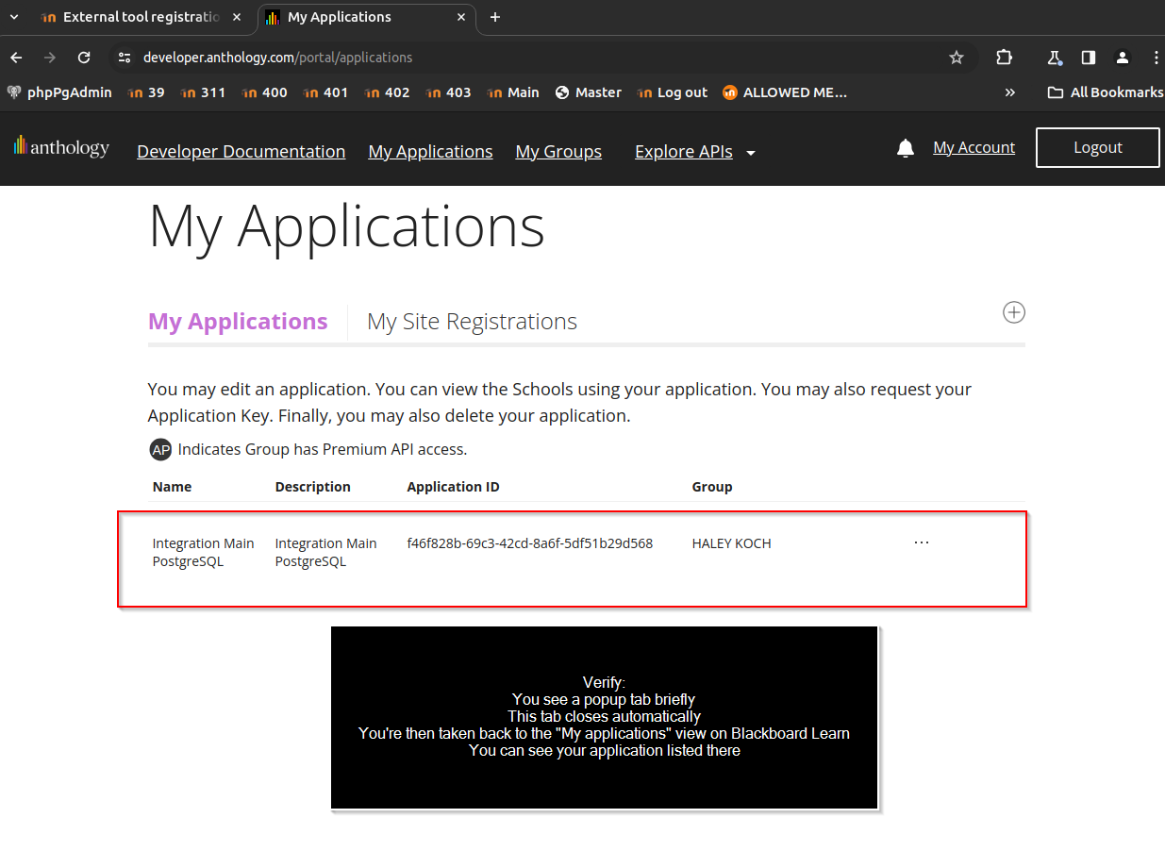1165x851 pixels.
Task: Open My Applications in top navigation
Action: (430, 152)
